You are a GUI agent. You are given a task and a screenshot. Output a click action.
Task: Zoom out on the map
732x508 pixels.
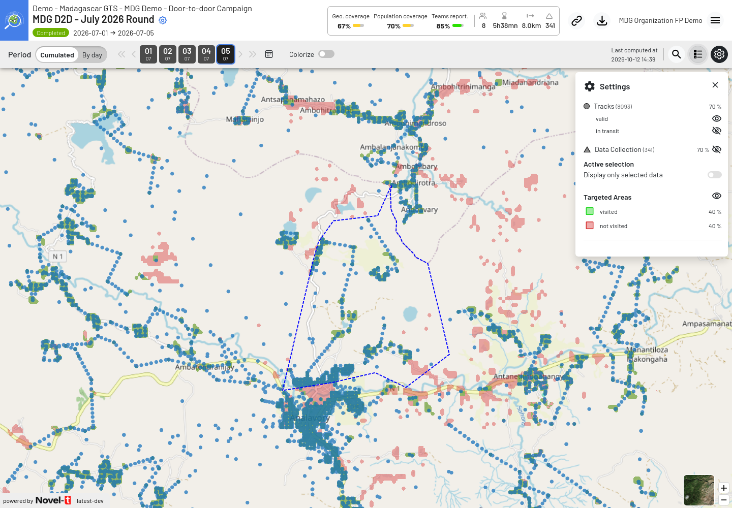pos(724,500)
